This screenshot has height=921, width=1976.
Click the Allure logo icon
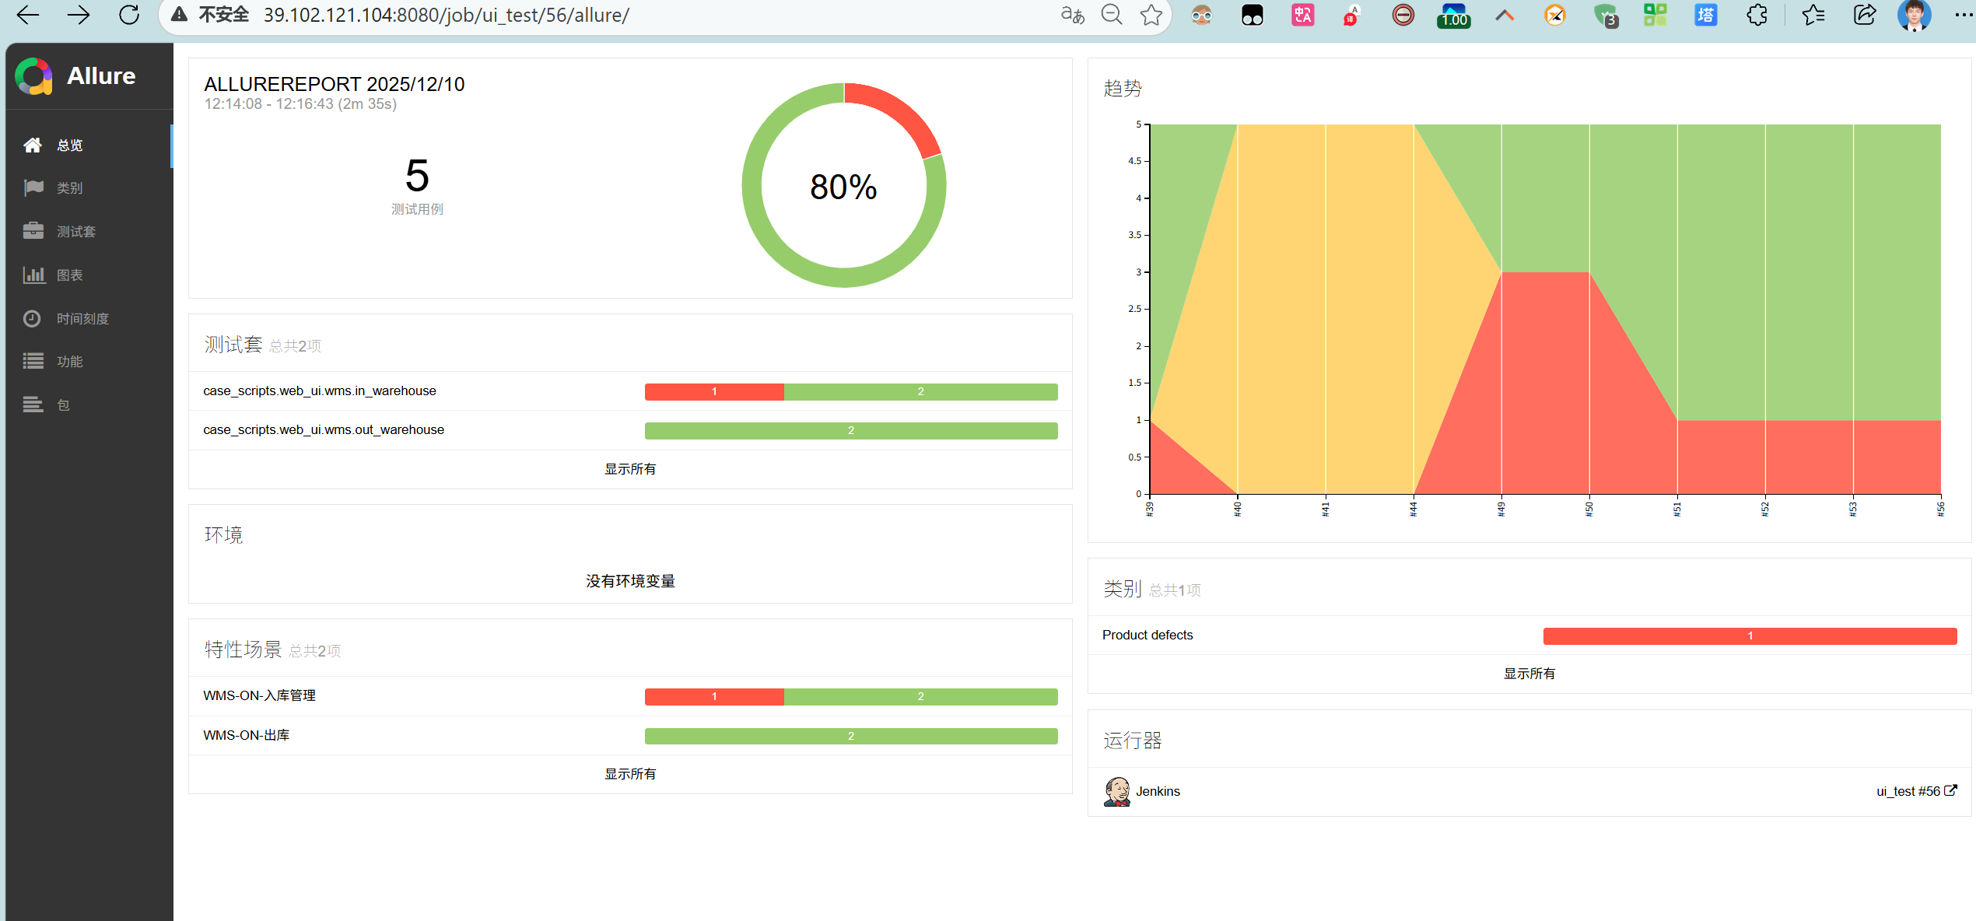click(33, 76)
